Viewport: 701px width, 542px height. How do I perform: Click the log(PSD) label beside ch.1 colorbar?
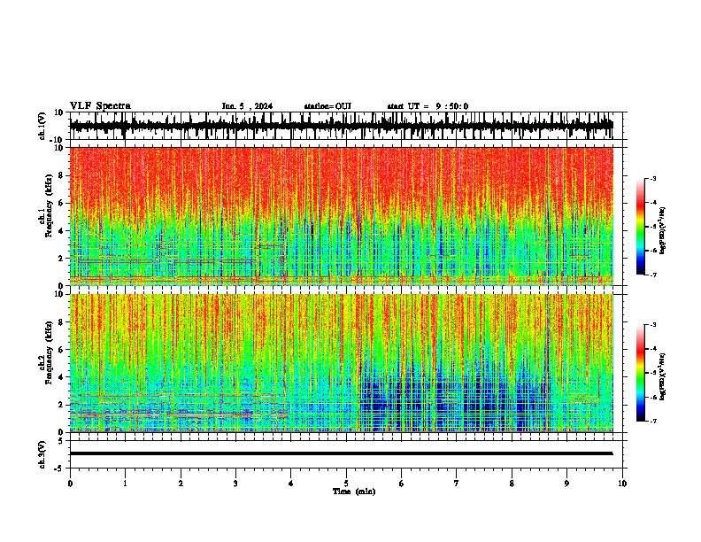[x=662, y=231]
